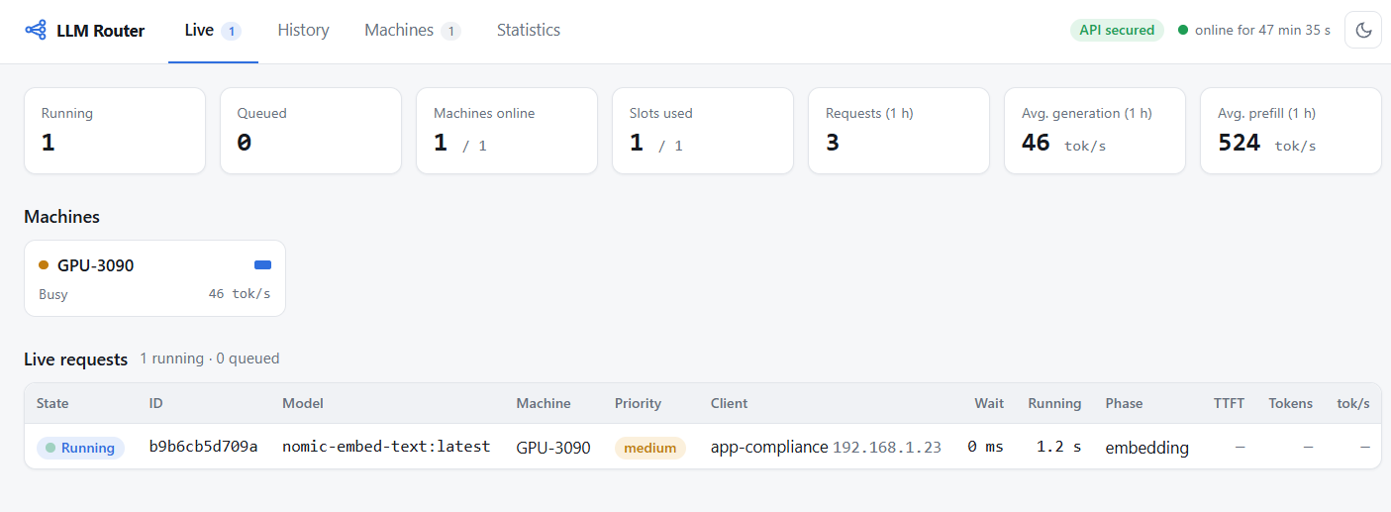Screen dimensions: 1391x512
Task: Click the GPU-3090 cell in the request row
Action: pyautogui.click(x=553, y=448)
